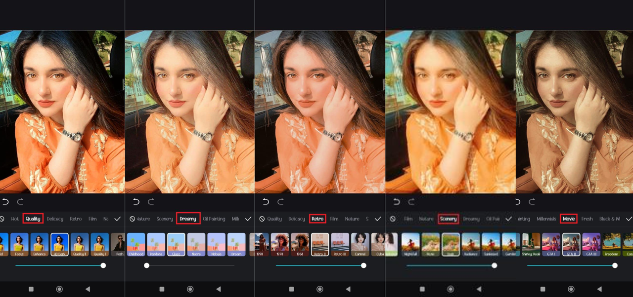Tap the photo preview in the Retro screen
Screen dimensions: 633x297
(320, 112)
